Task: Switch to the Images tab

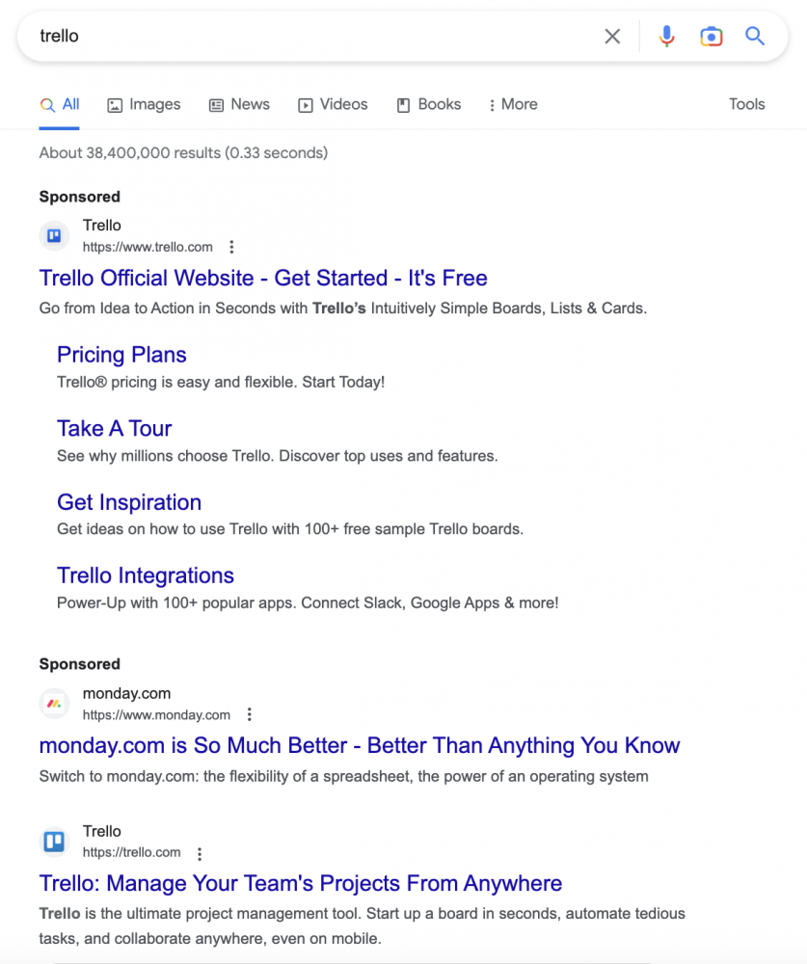Action: [144, 105]
